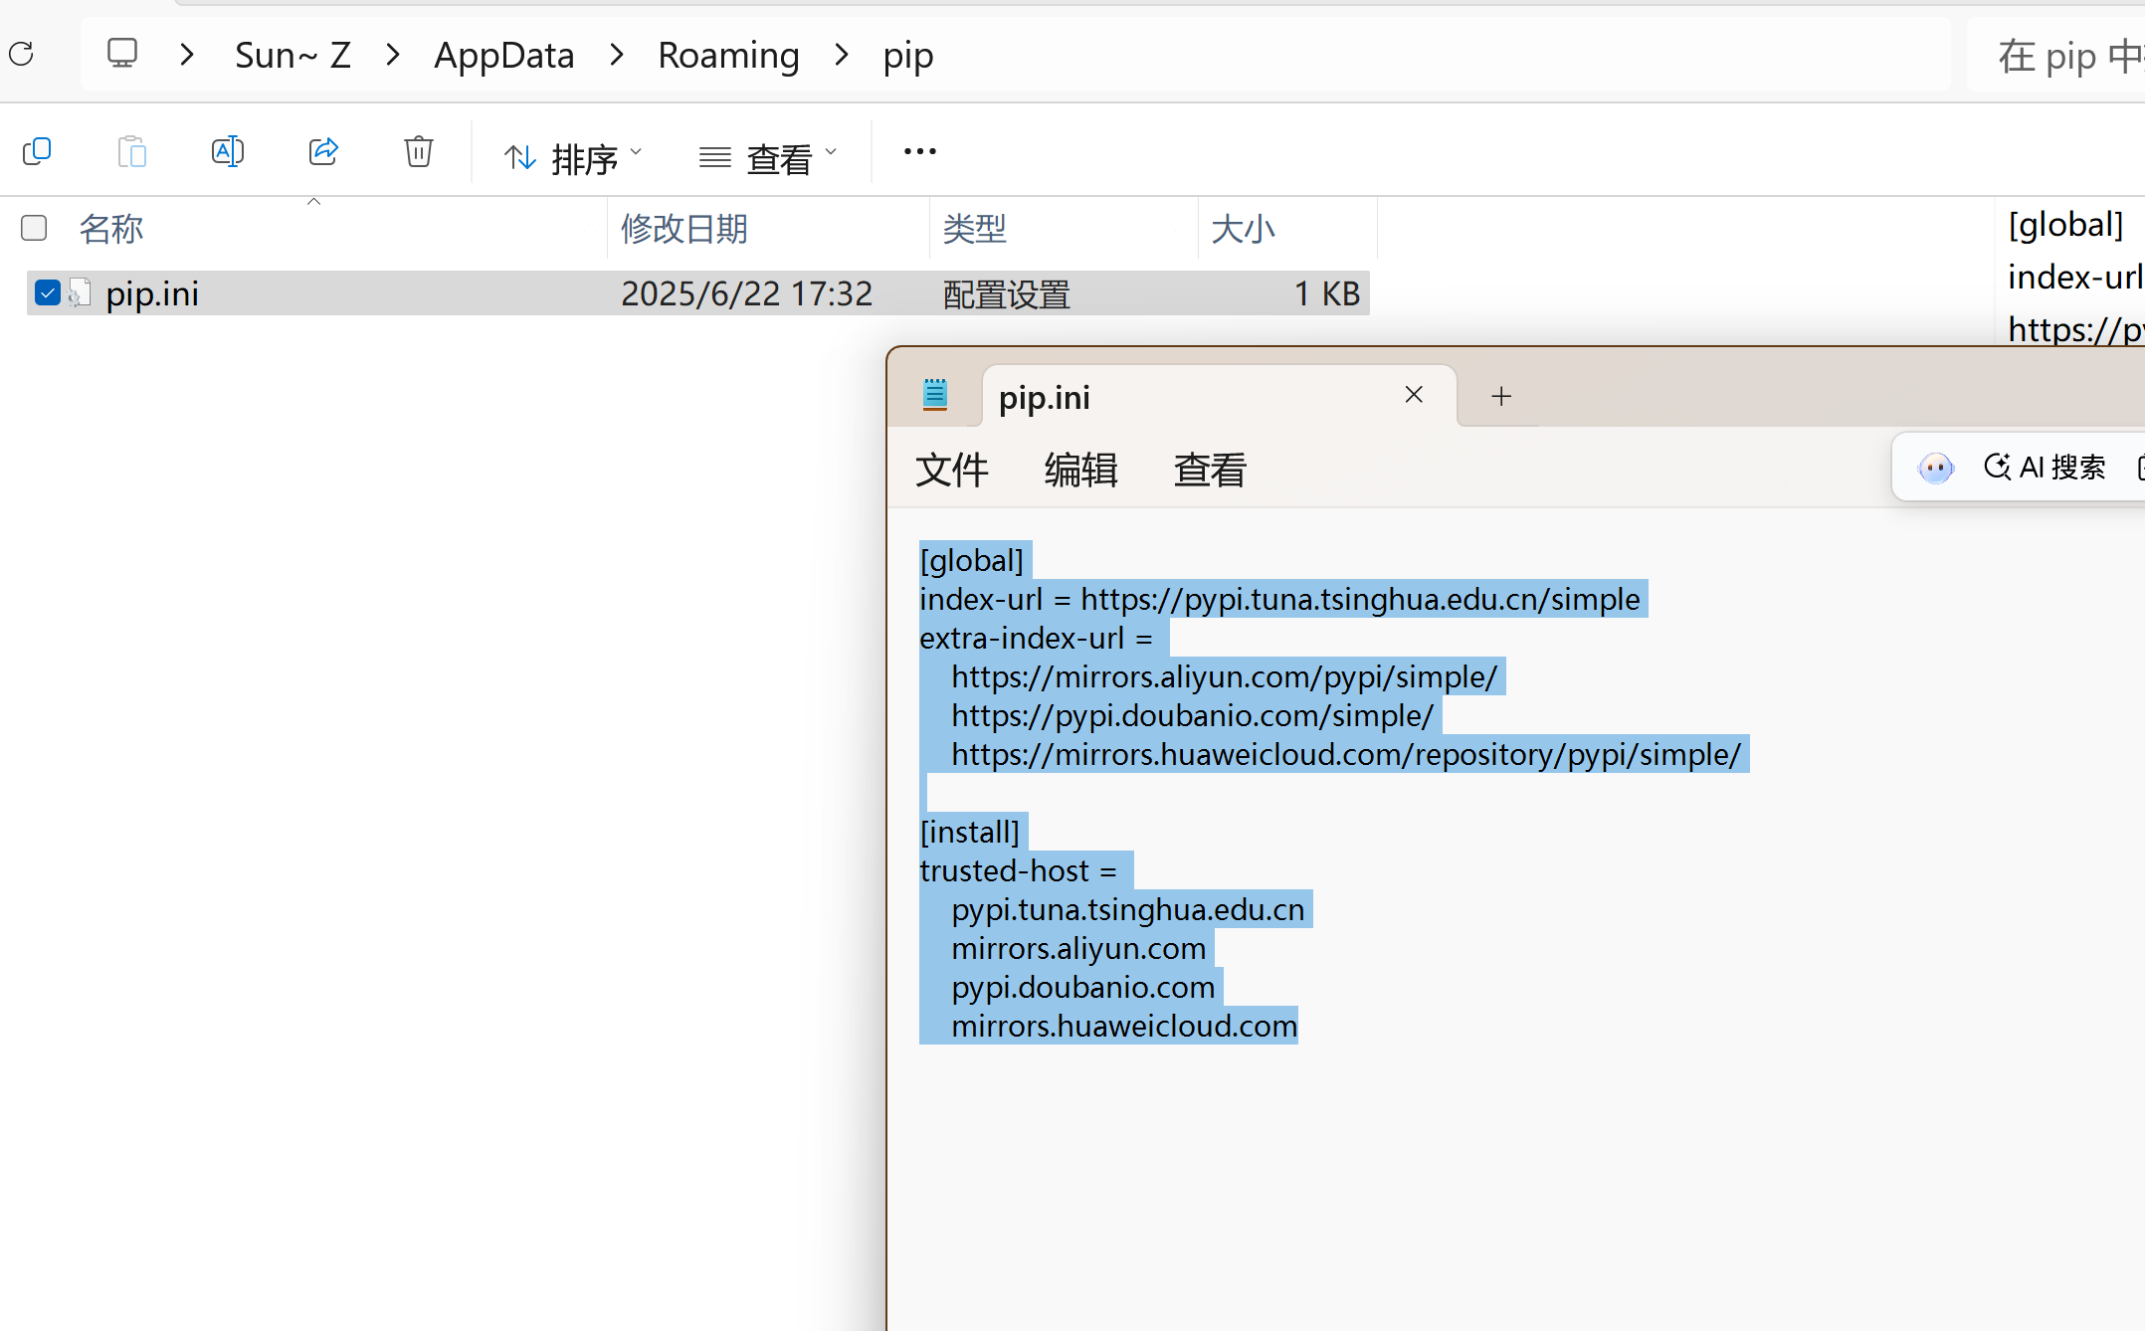Open a new Notepad tab with the plus button

pos(1500,395)
